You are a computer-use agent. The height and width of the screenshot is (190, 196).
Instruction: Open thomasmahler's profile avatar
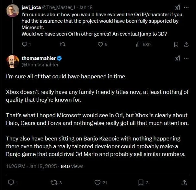click(12, 61)
